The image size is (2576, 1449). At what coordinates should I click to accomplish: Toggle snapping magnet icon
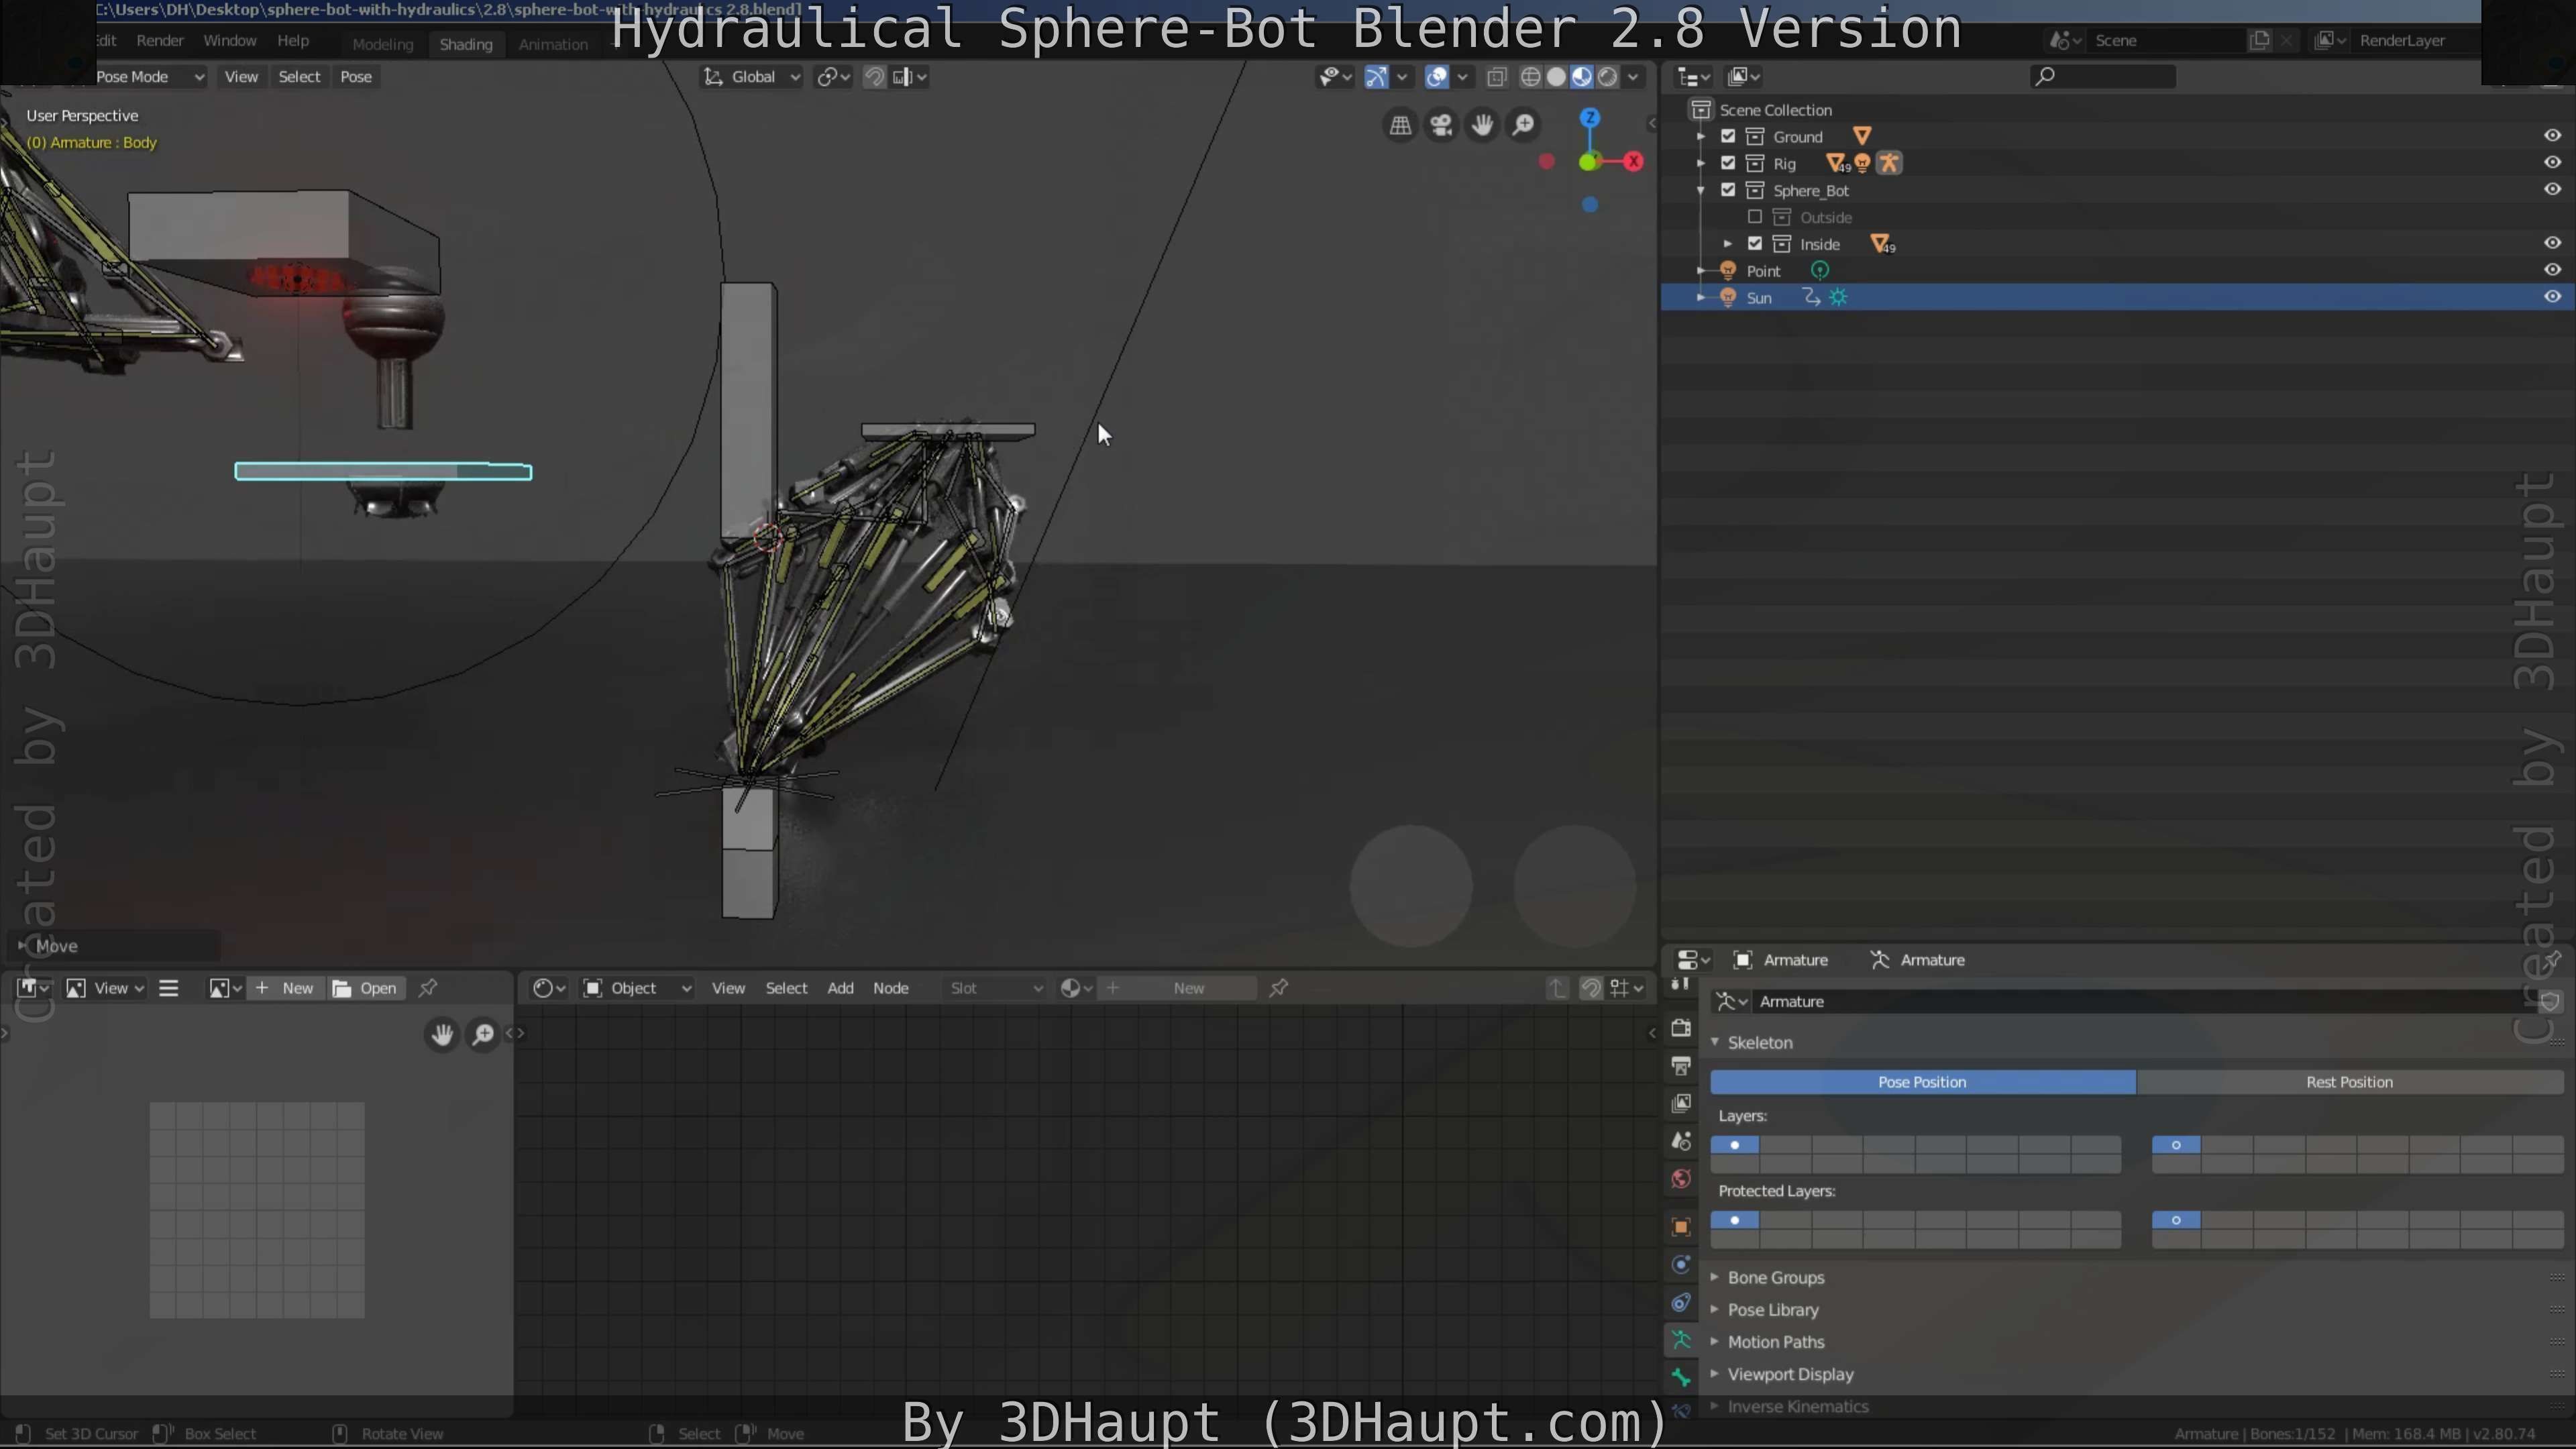(x=874, y=77)
